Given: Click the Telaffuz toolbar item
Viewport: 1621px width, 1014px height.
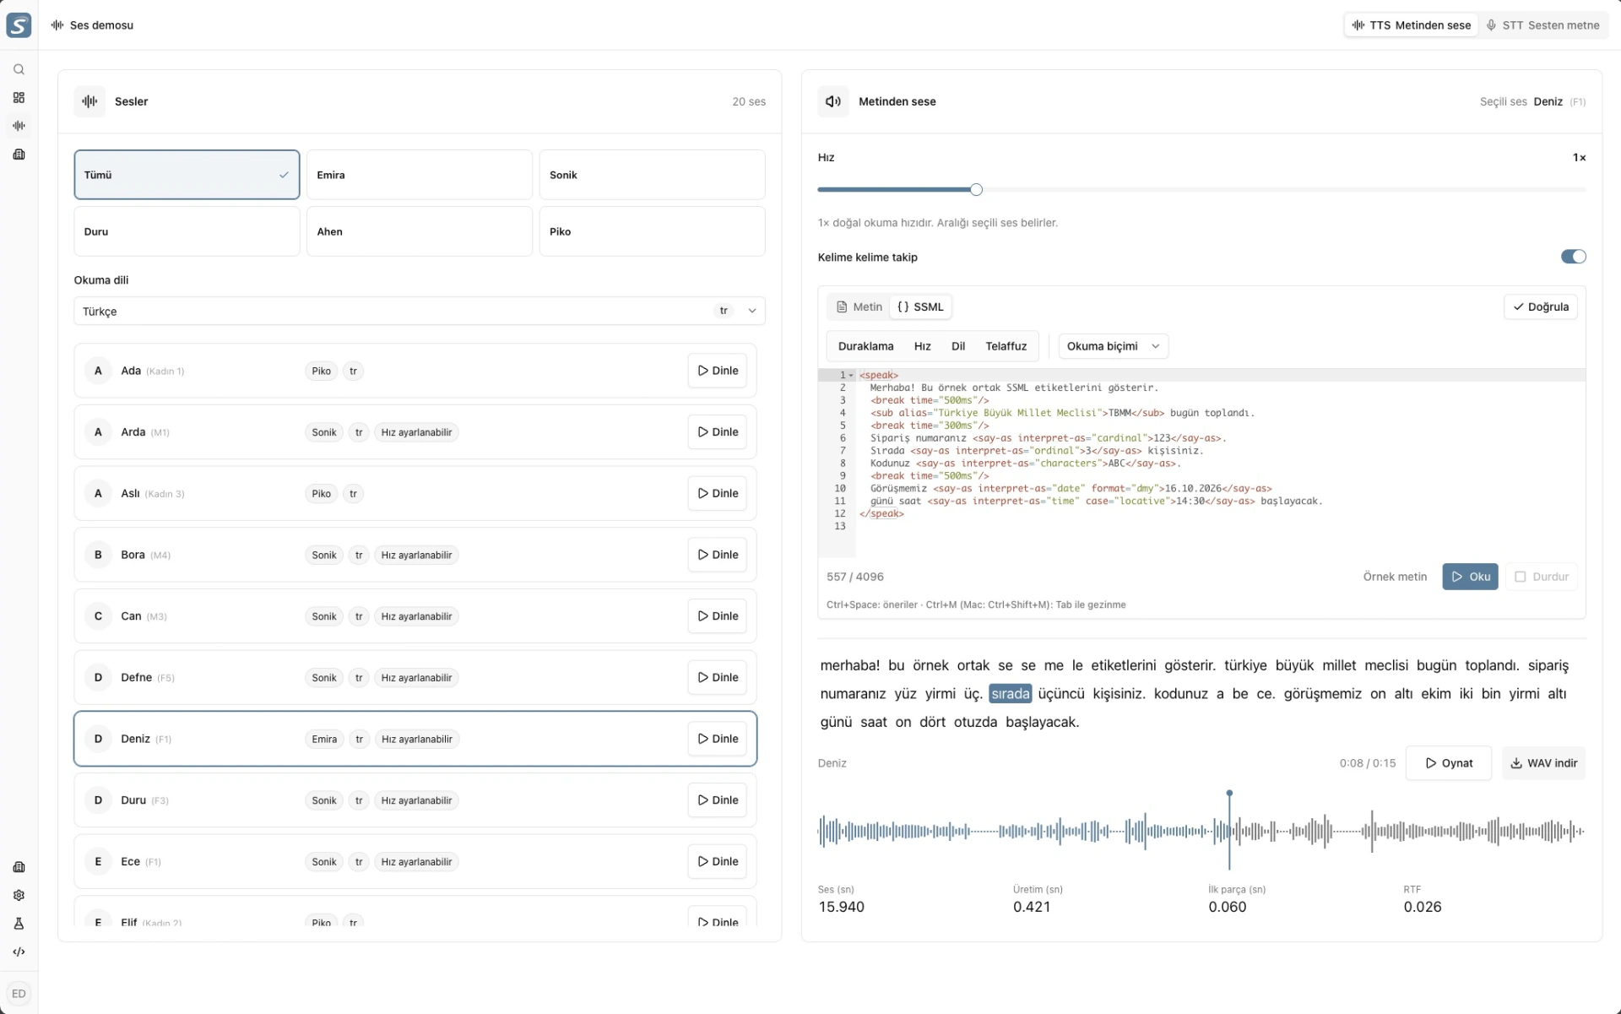Looking at the screenshot, I should pyautogui.click(x=1006, y=346).
